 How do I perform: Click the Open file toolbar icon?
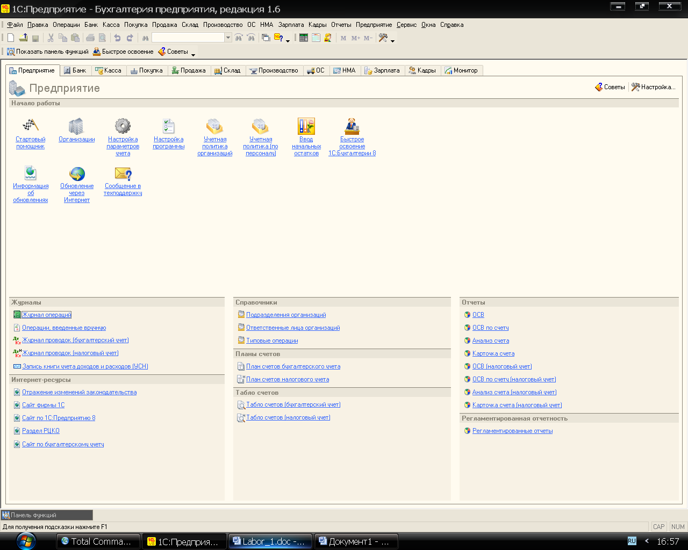(x=23, y=38)
